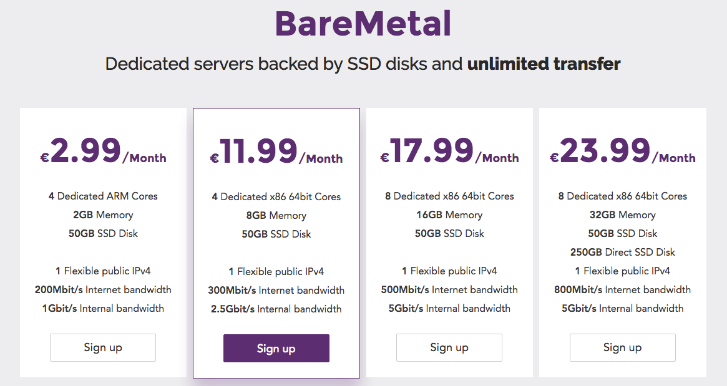The image size is (727, 386).
Task: Click '16GB Memory' feature text
Action: 449,215
